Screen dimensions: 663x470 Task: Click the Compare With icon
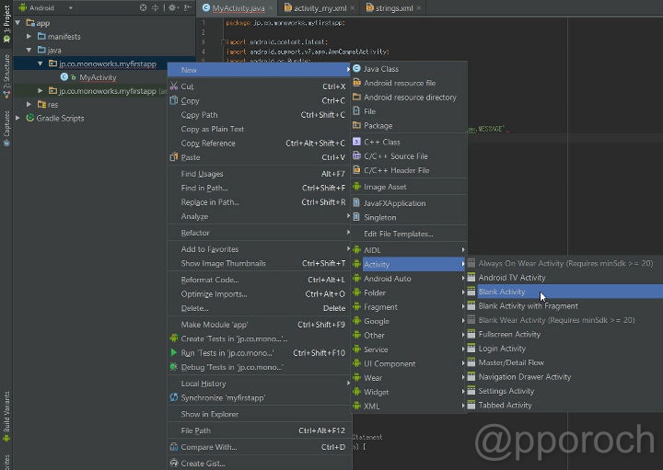click(x=174, y=446)
